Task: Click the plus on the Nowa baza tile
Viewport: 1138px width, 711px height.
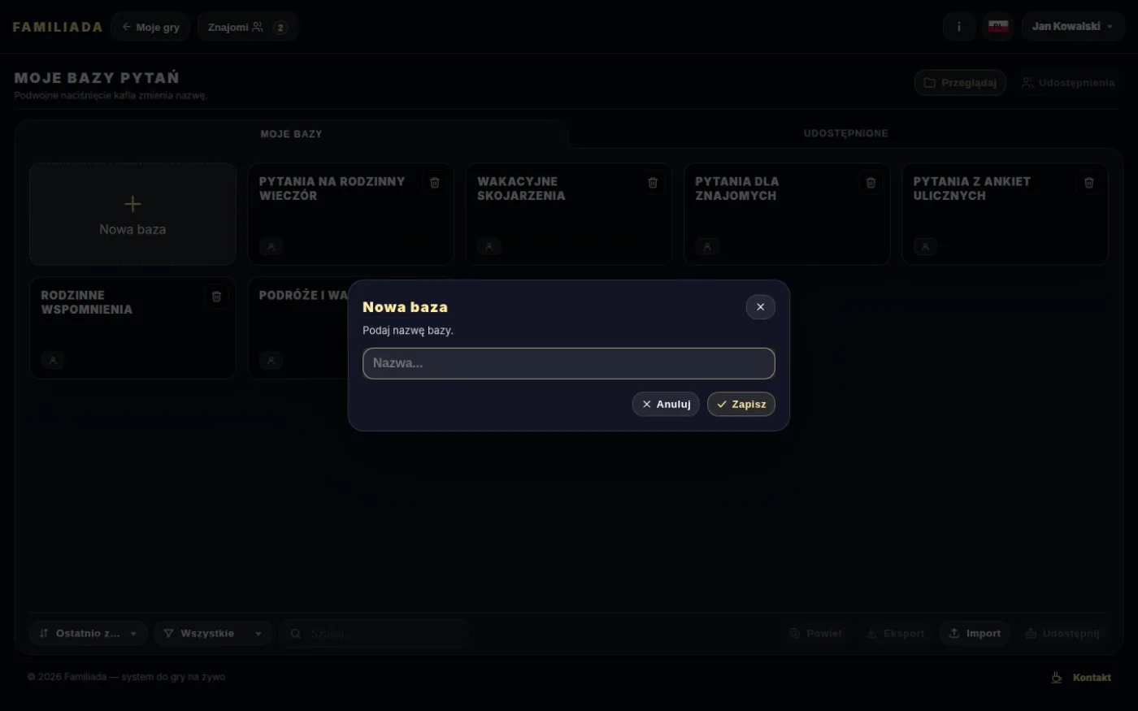Action: click(132, 204)
